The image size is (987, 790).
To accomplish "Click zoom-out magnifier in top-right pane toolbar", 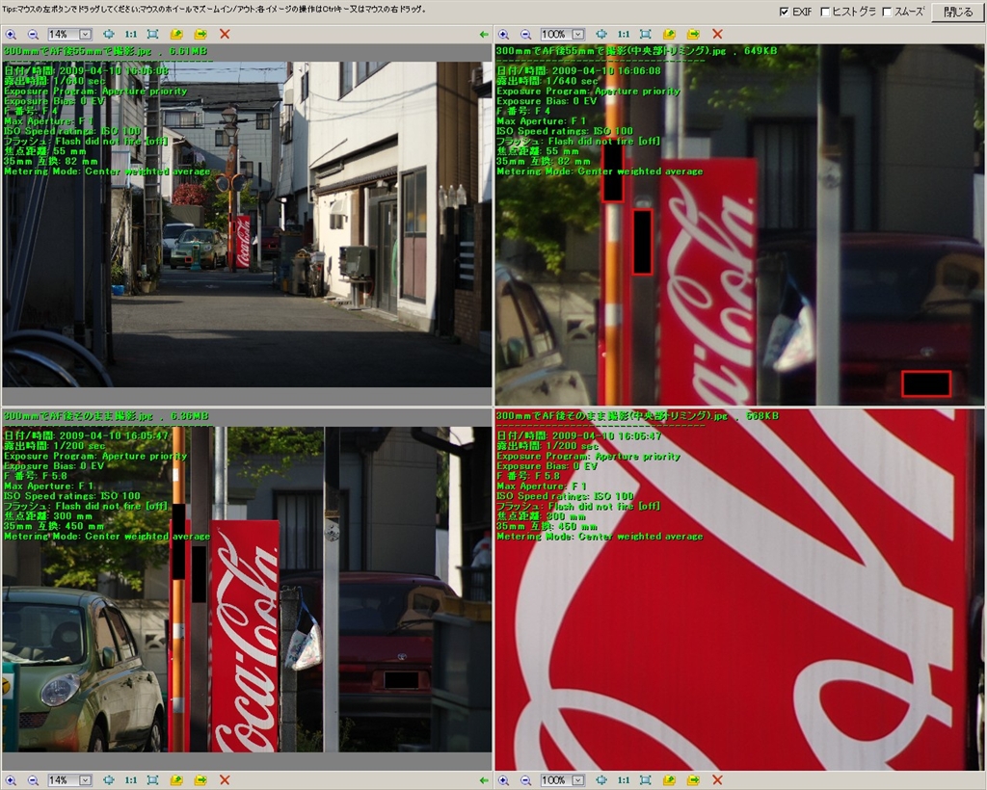I will 525,34.
